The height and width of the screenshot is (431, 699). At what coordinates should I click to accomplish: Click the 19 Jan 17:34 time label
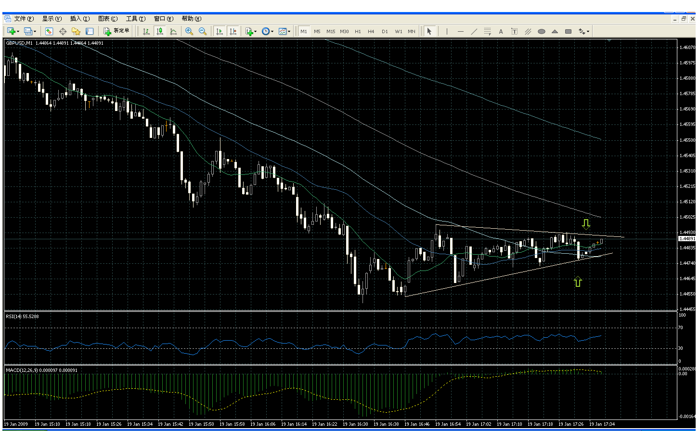602,424
